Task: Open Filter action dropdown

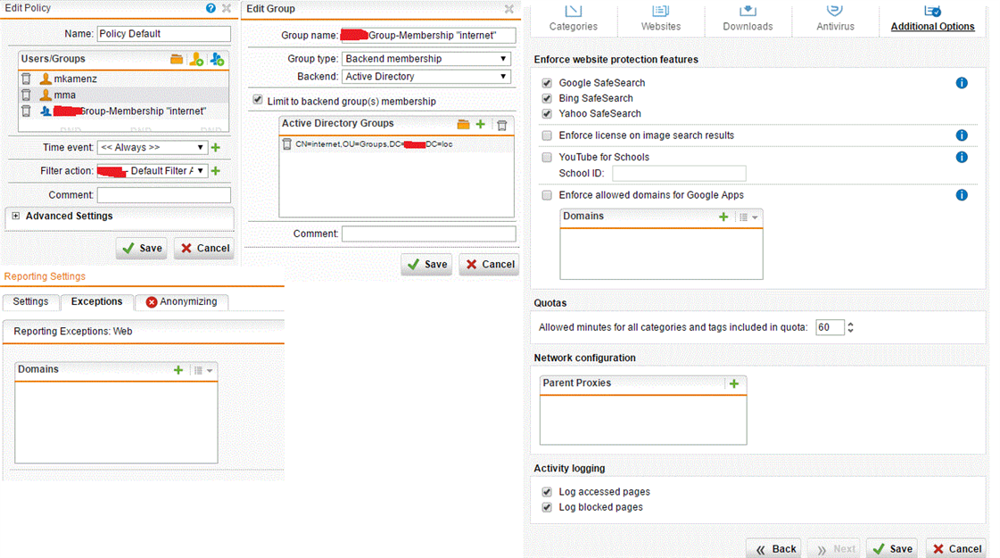Action: click(x=153, y=171)
